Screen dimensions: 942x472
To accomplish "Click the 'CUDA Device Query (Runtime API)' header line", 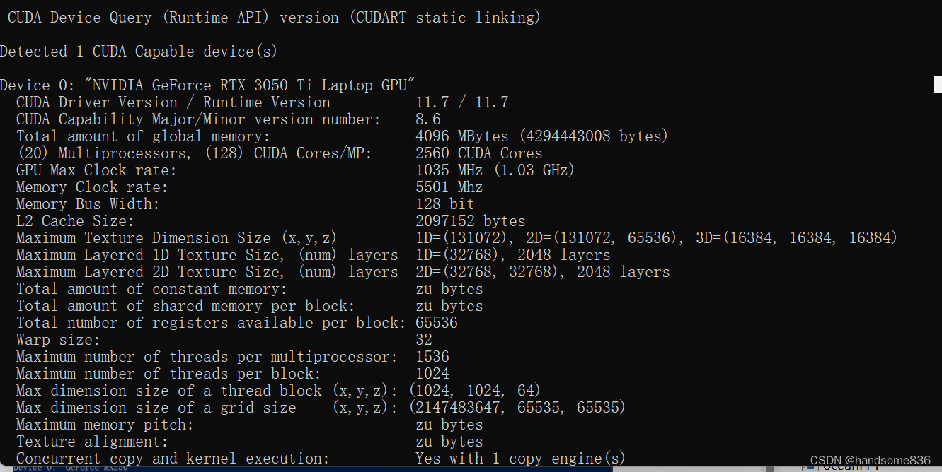I will [x=274, y=18].
